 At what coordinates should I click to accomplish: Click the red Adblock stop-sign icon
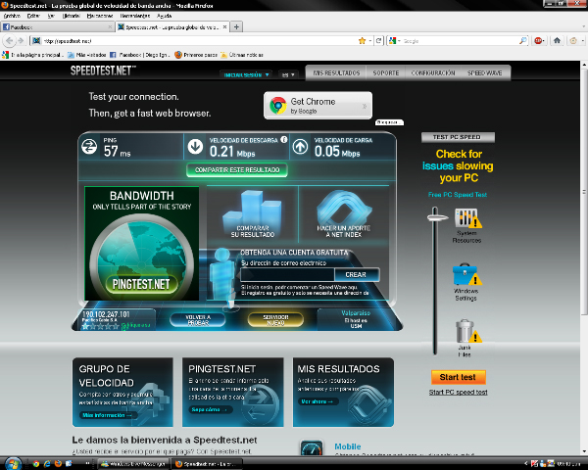[x=538, y=41]
